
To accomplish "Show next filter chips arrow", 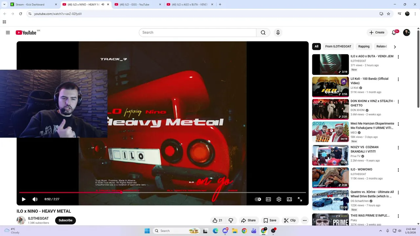I will 395,47.
